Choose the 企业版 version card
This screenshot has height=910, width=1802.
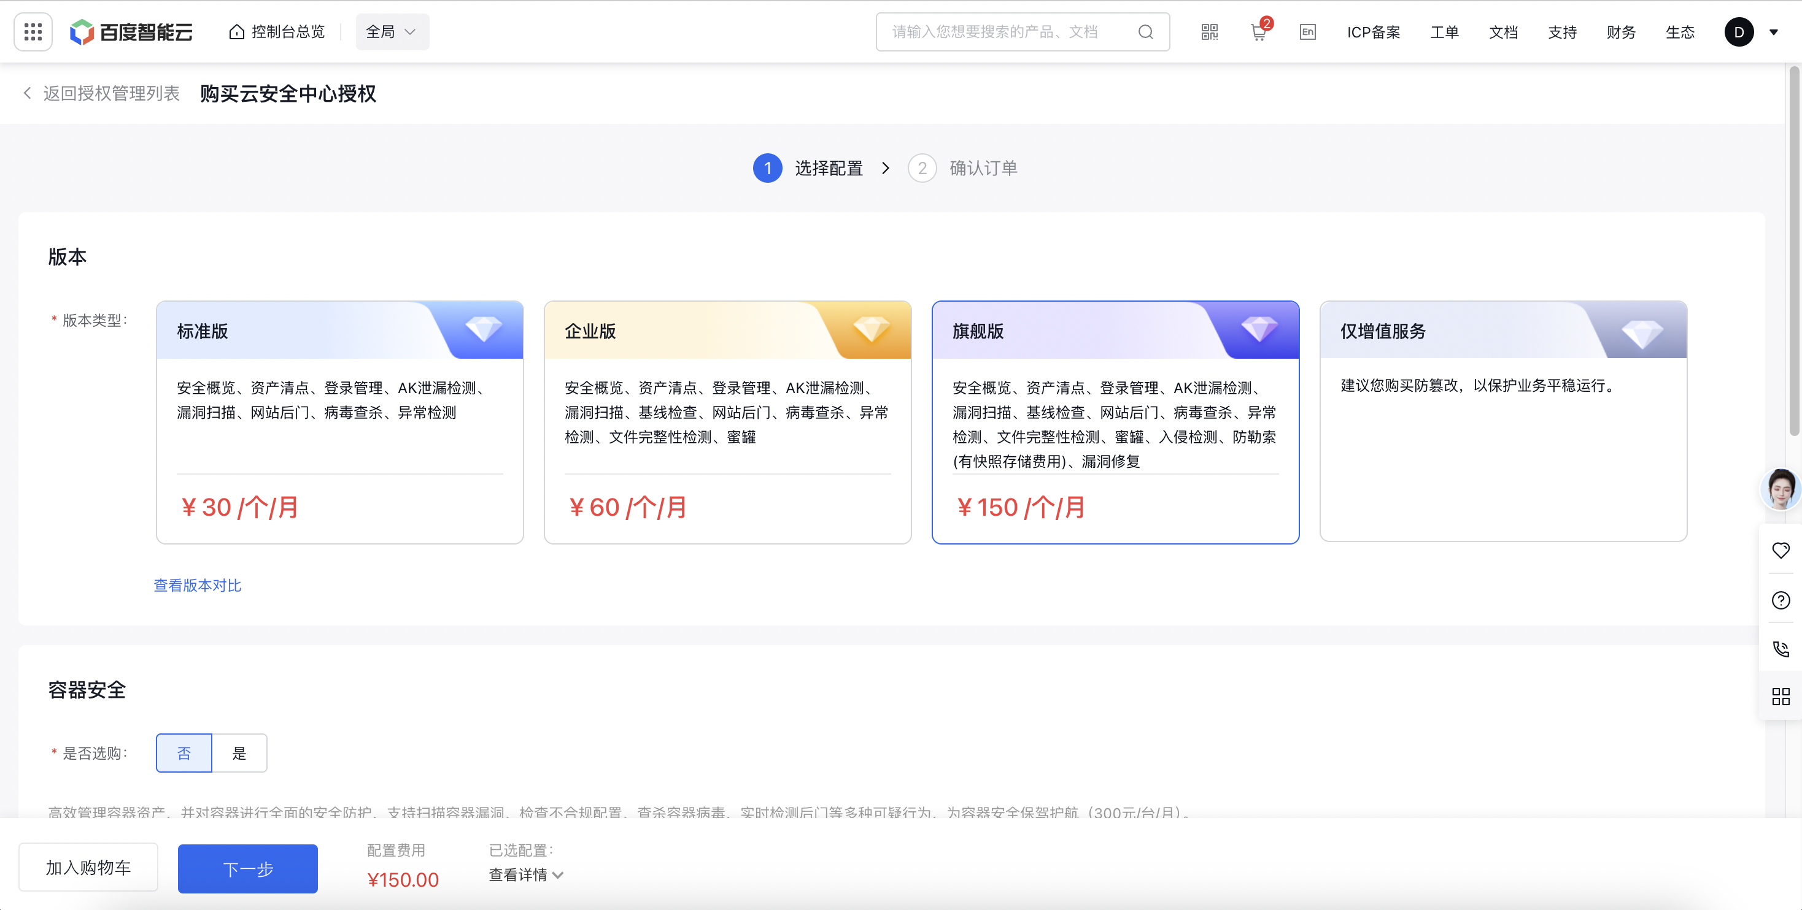tap(727, 422)
